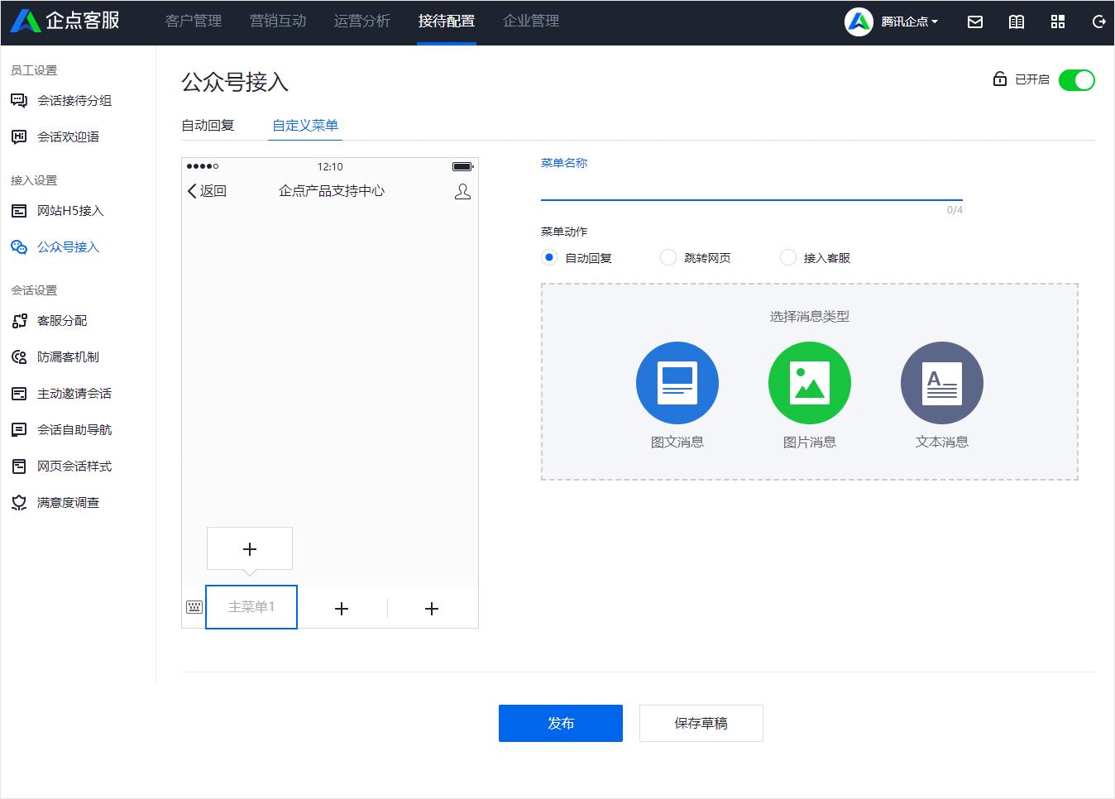Open the mail envelope icon in top bar
This screenshot has height=799, width=1115.
pos(974,22)
